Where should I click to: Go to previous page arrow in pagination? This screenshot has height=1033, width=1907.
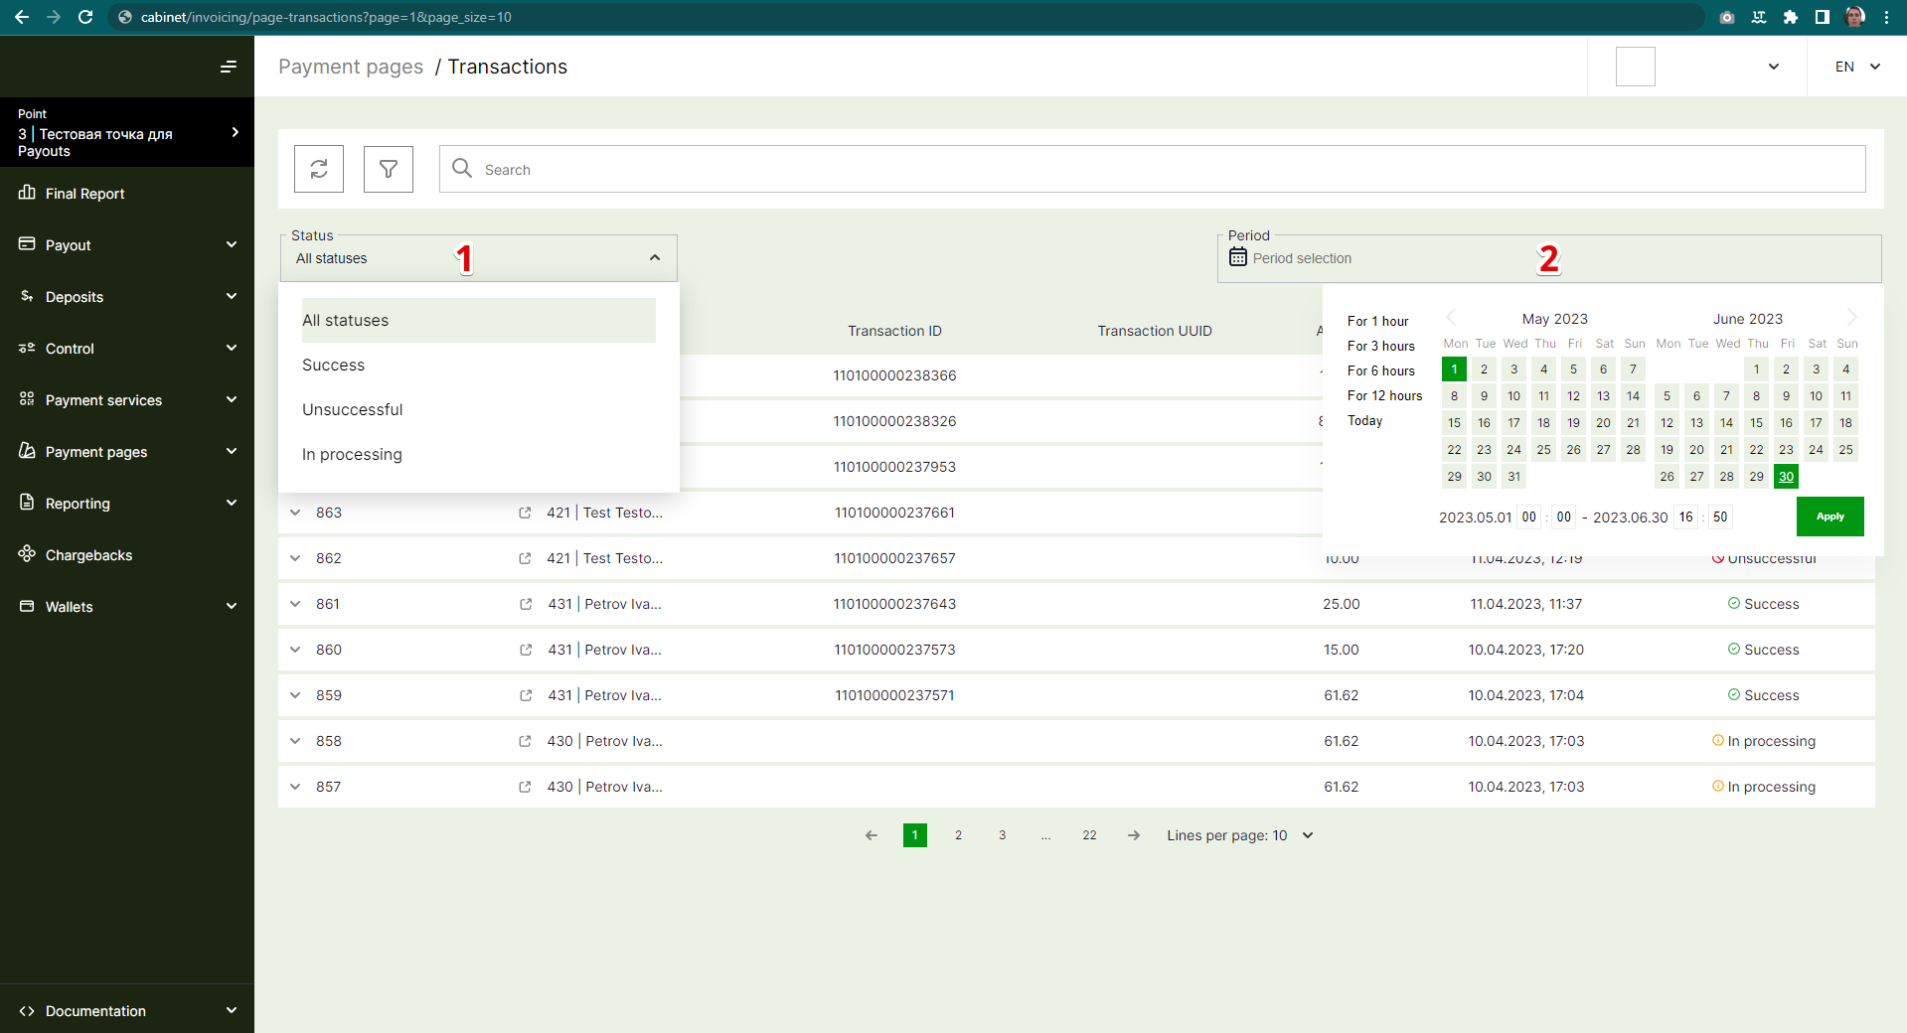tap(872, 835)
